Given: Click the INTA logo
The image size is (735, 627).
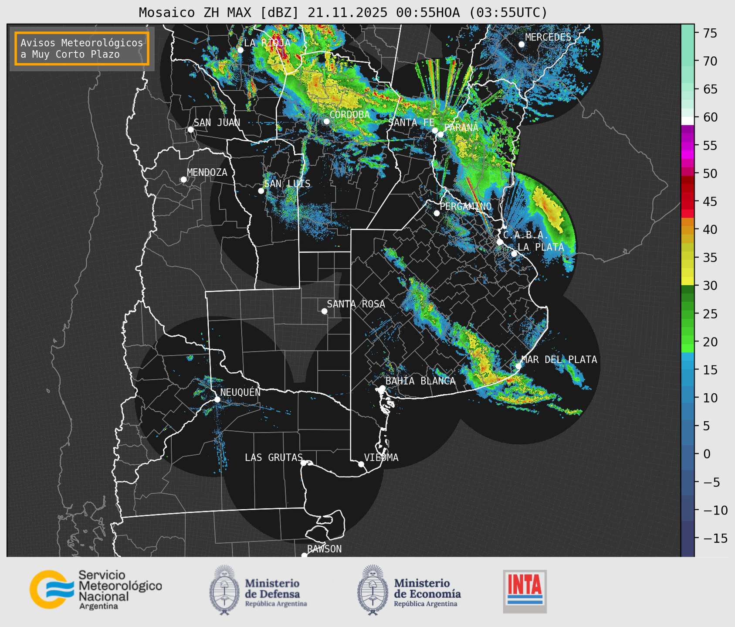Looking at the screenshot, I should click(x=525, y=591).
